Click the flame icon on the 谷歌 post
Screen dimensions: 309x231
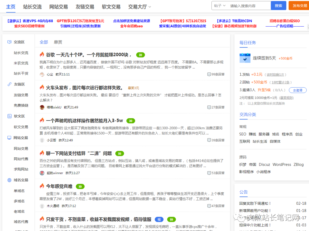click(41, 54)
